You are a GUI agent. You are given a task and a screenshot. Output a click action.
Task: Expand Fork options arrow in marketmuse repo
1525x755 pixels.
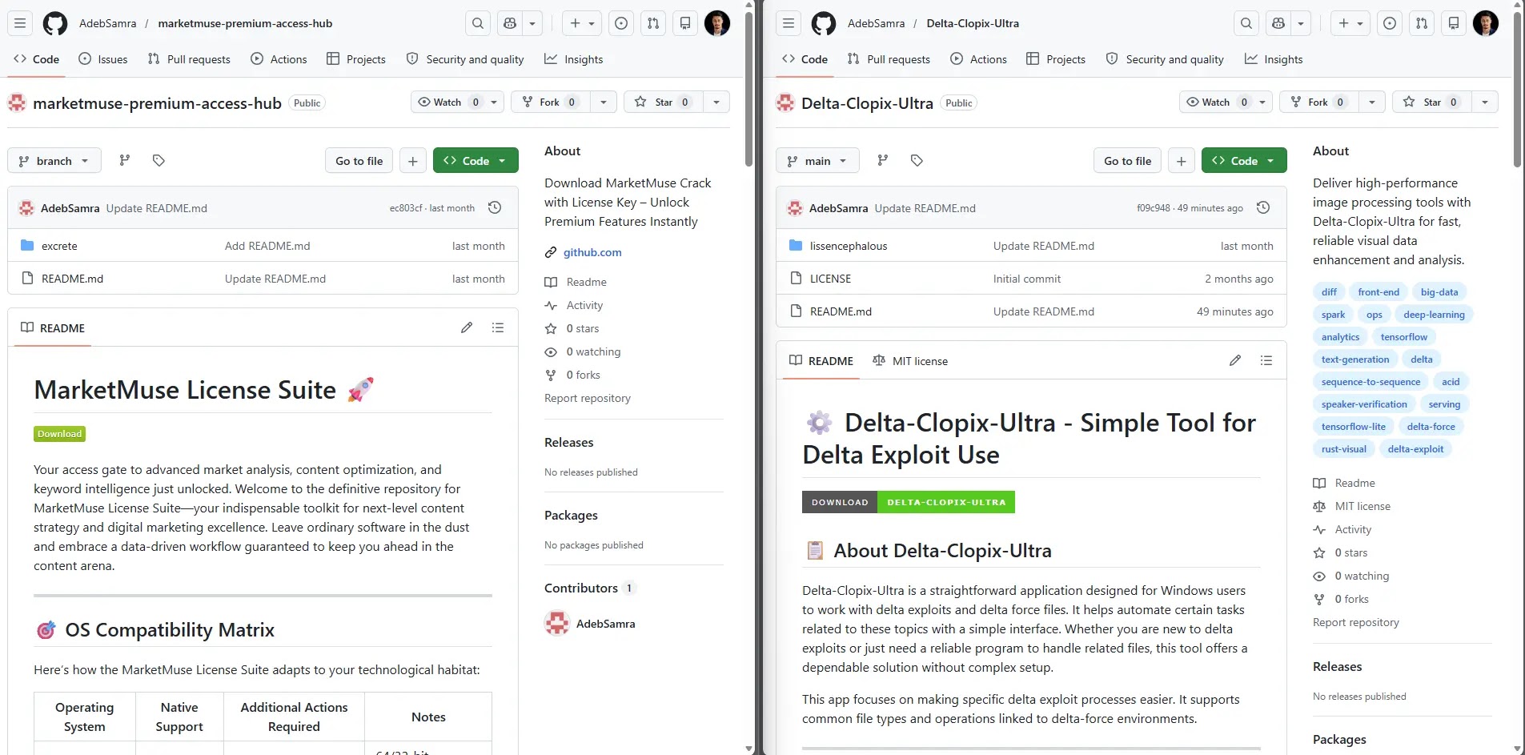tap(604, 102)
